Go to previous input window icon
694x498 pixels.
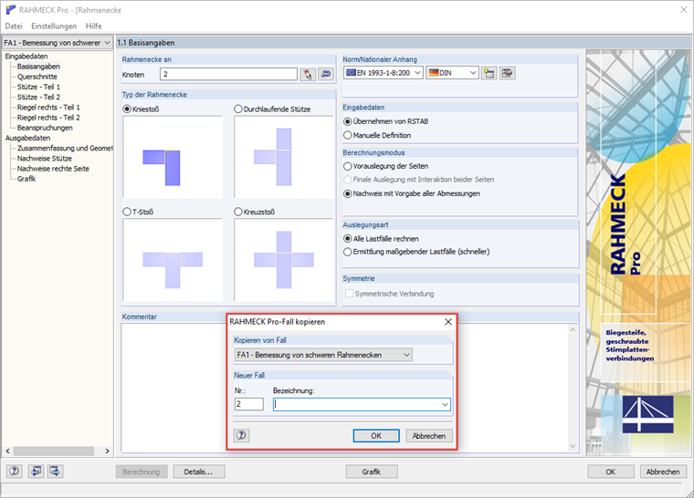coord(36,471)
